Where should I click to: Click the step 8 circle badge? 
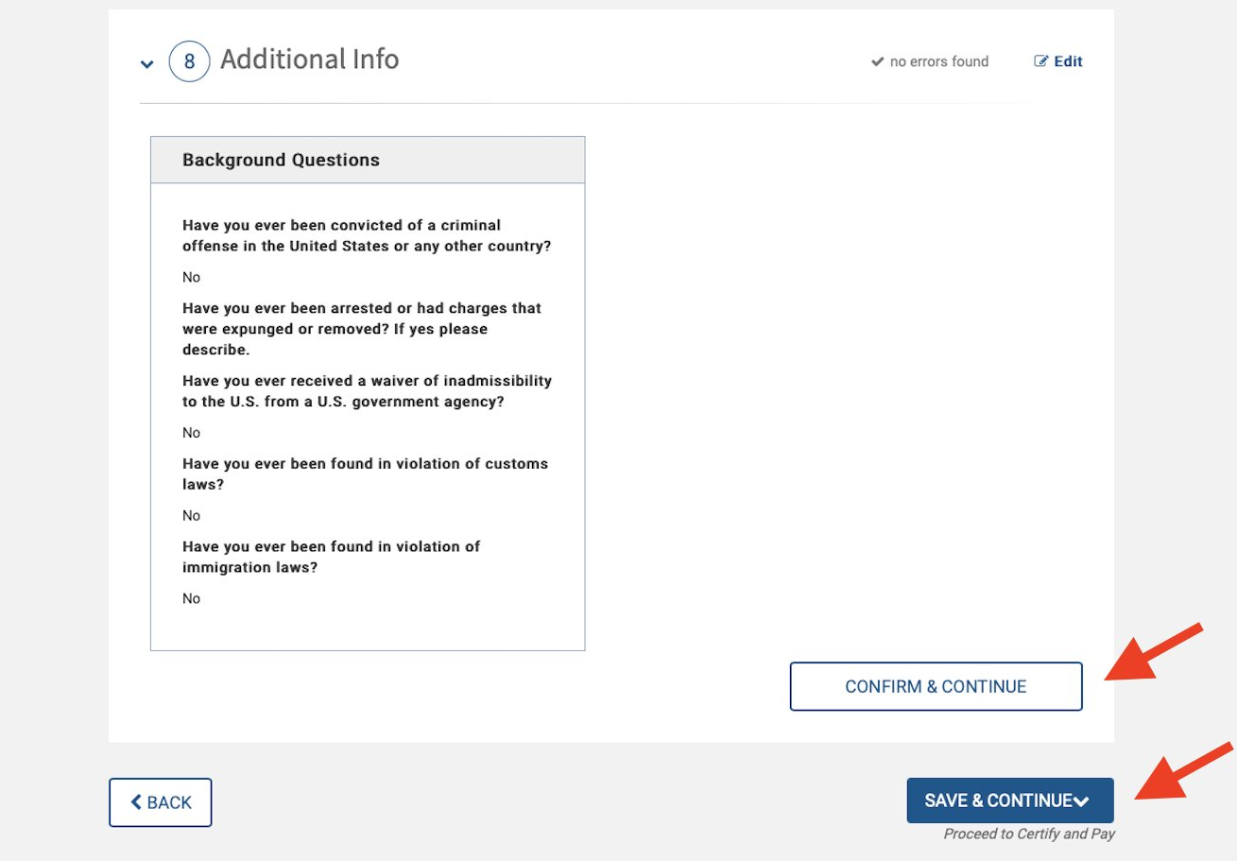tap(189, 61)
